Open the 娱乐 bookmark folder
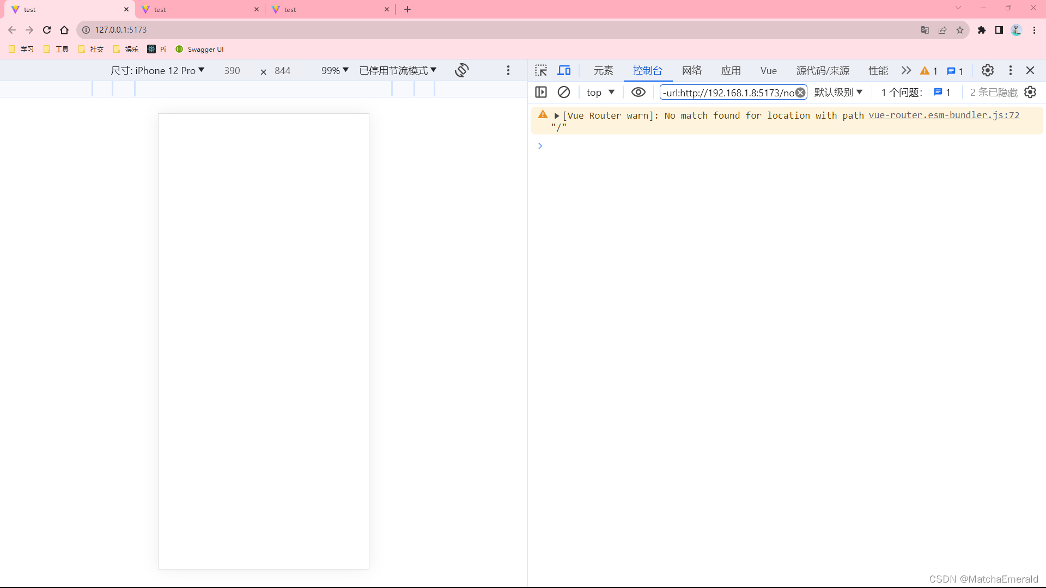Viewport: 1046px width, 588px height. click(x=126, y=49)
